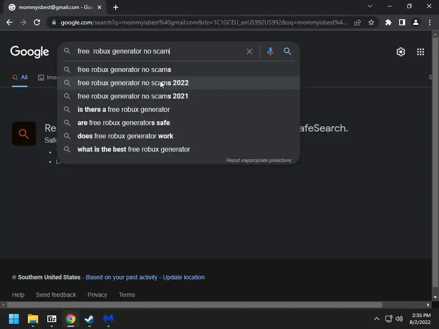Choose 'is there a free robux generator'

pyautogui.click(x=179, y=110)
